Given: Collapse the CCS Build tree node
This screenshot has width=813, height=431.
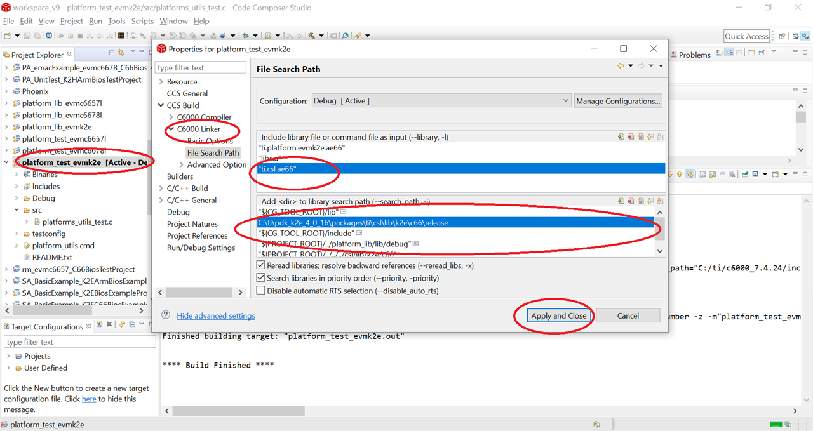Looking at the screenshot, I should tap(161, 105).
